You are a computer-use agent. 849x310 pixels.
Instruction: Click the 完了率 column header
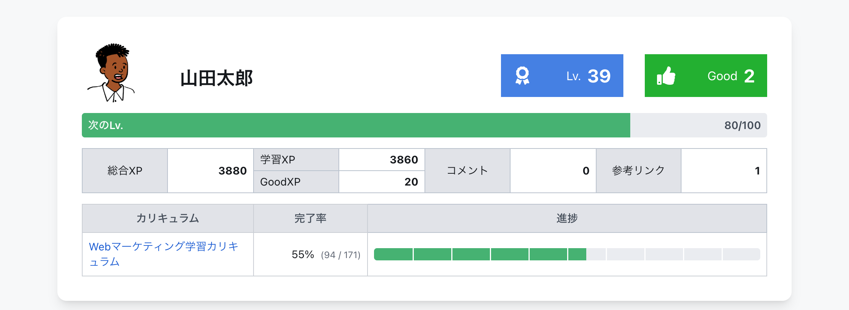pos(310,218)
